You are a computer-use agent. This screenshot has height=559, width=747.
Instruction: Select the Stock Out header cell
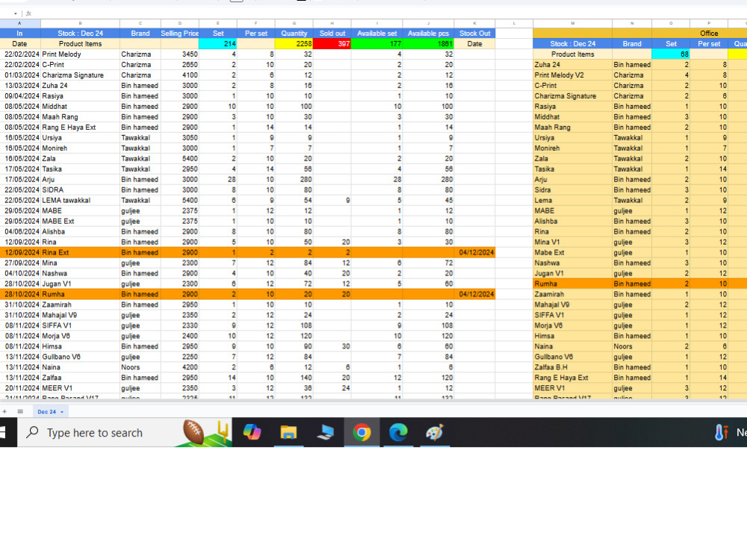[x=474, y=34]
